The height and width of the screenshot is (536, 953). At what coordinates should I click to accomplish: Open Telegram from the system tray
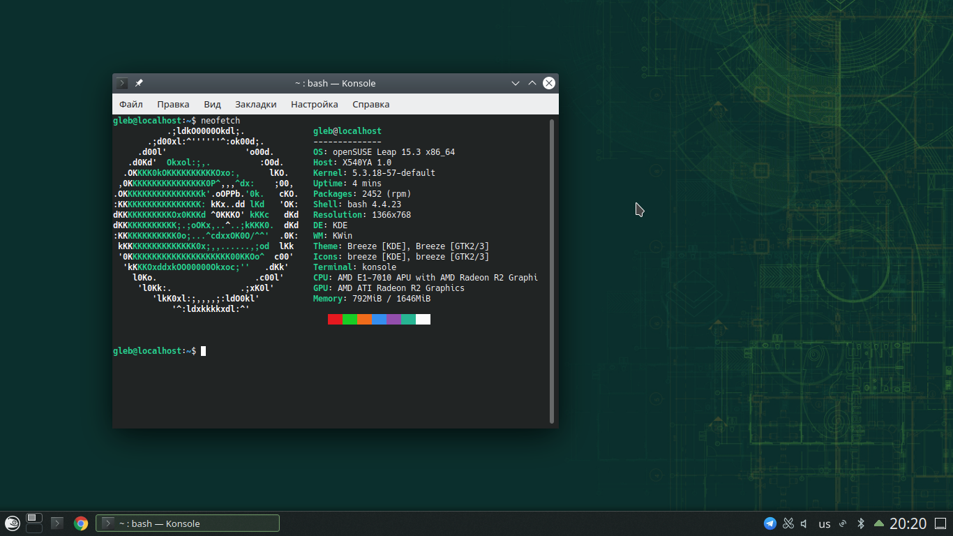coord(770,523)
